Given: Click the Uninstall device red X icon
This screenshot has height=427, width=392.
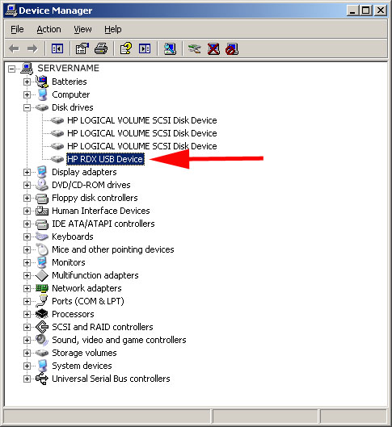Looking at the screenshot, I should [213, 49].
